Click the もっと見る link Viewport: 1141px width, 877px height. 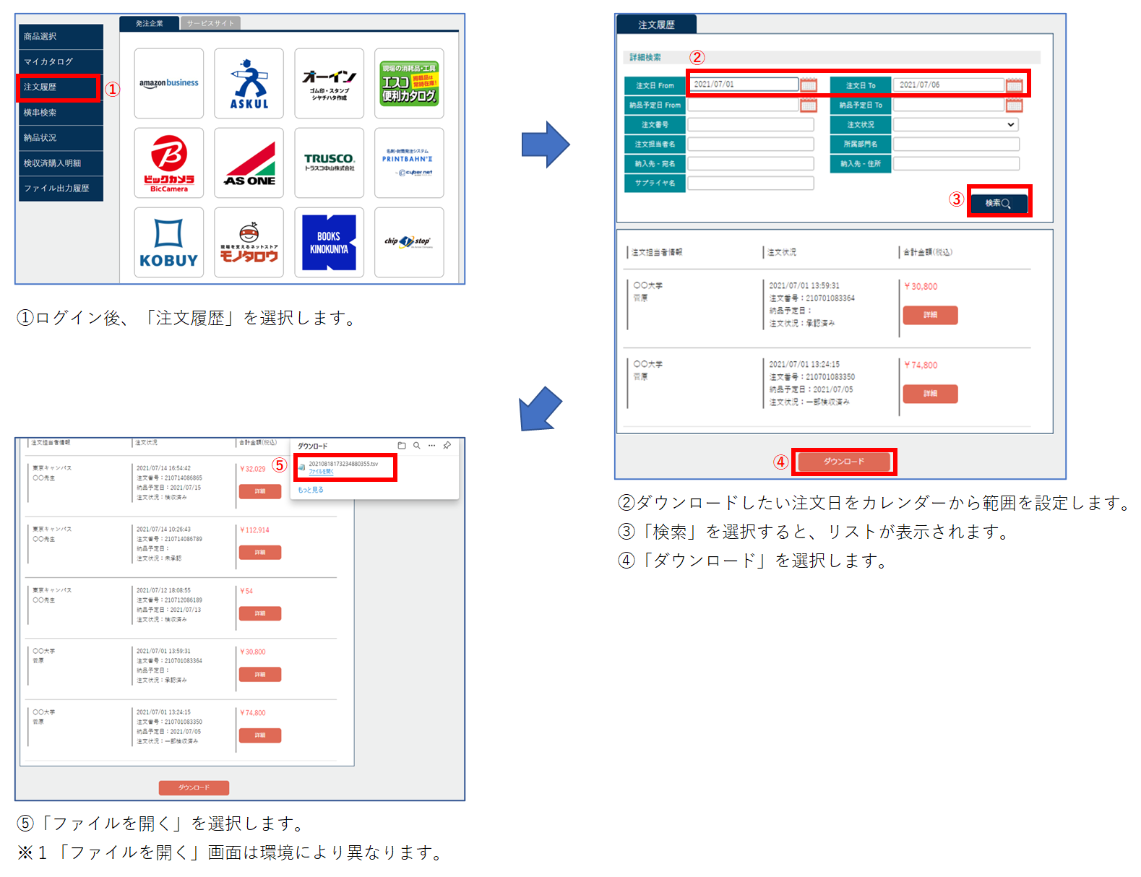311,490
